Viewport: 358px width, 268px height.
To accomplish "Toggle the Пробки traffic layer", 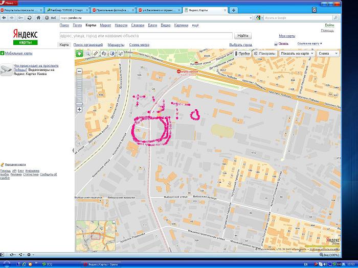I will 242,53.
